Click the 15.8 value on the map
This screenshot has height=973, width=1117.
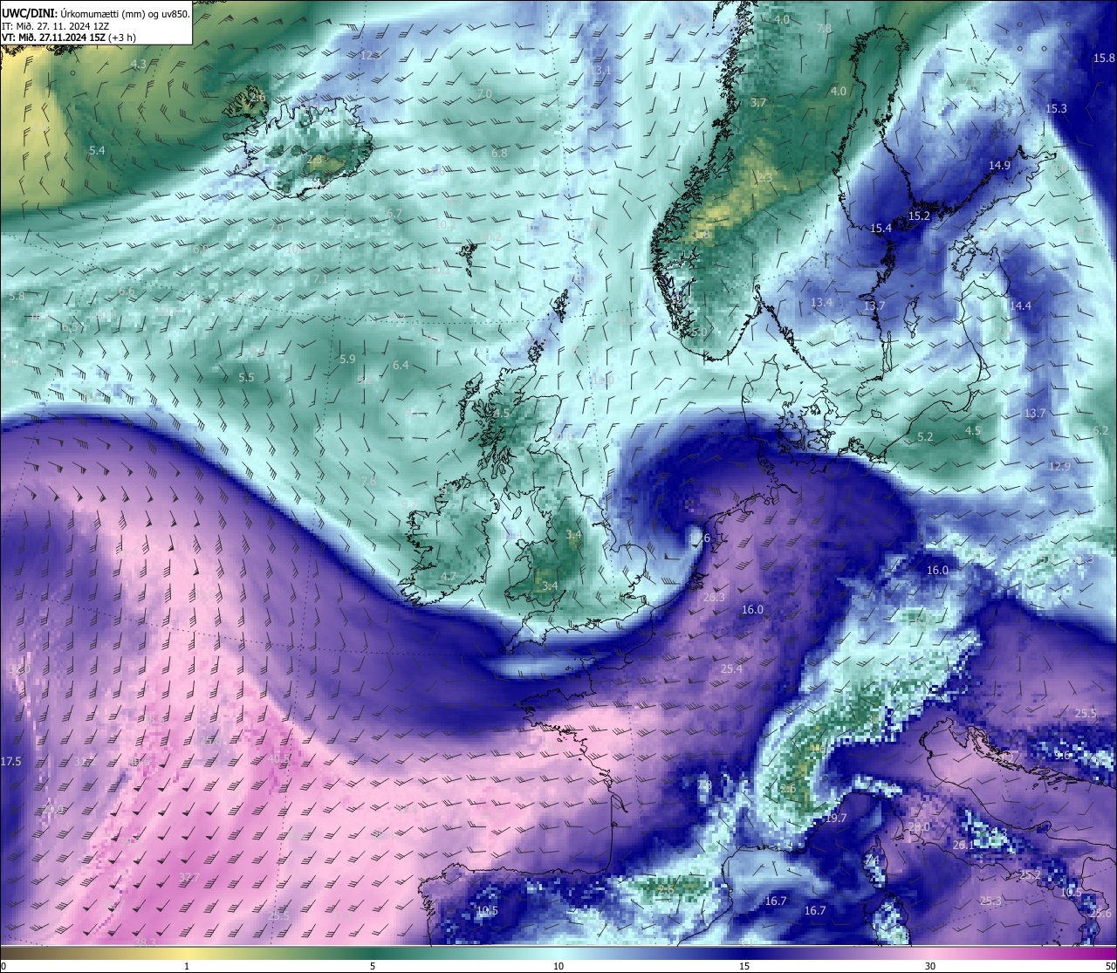1104,58
